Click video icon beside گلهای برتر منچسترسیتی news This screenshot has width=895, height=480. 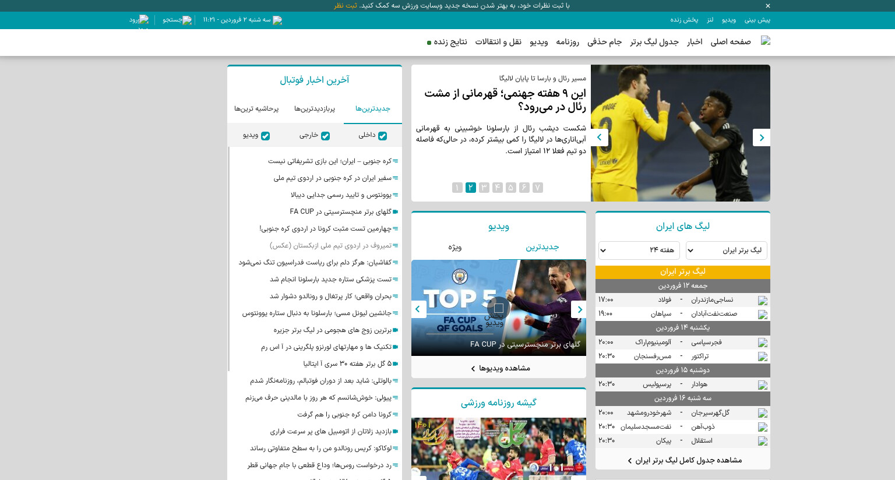tap(396, 212)
